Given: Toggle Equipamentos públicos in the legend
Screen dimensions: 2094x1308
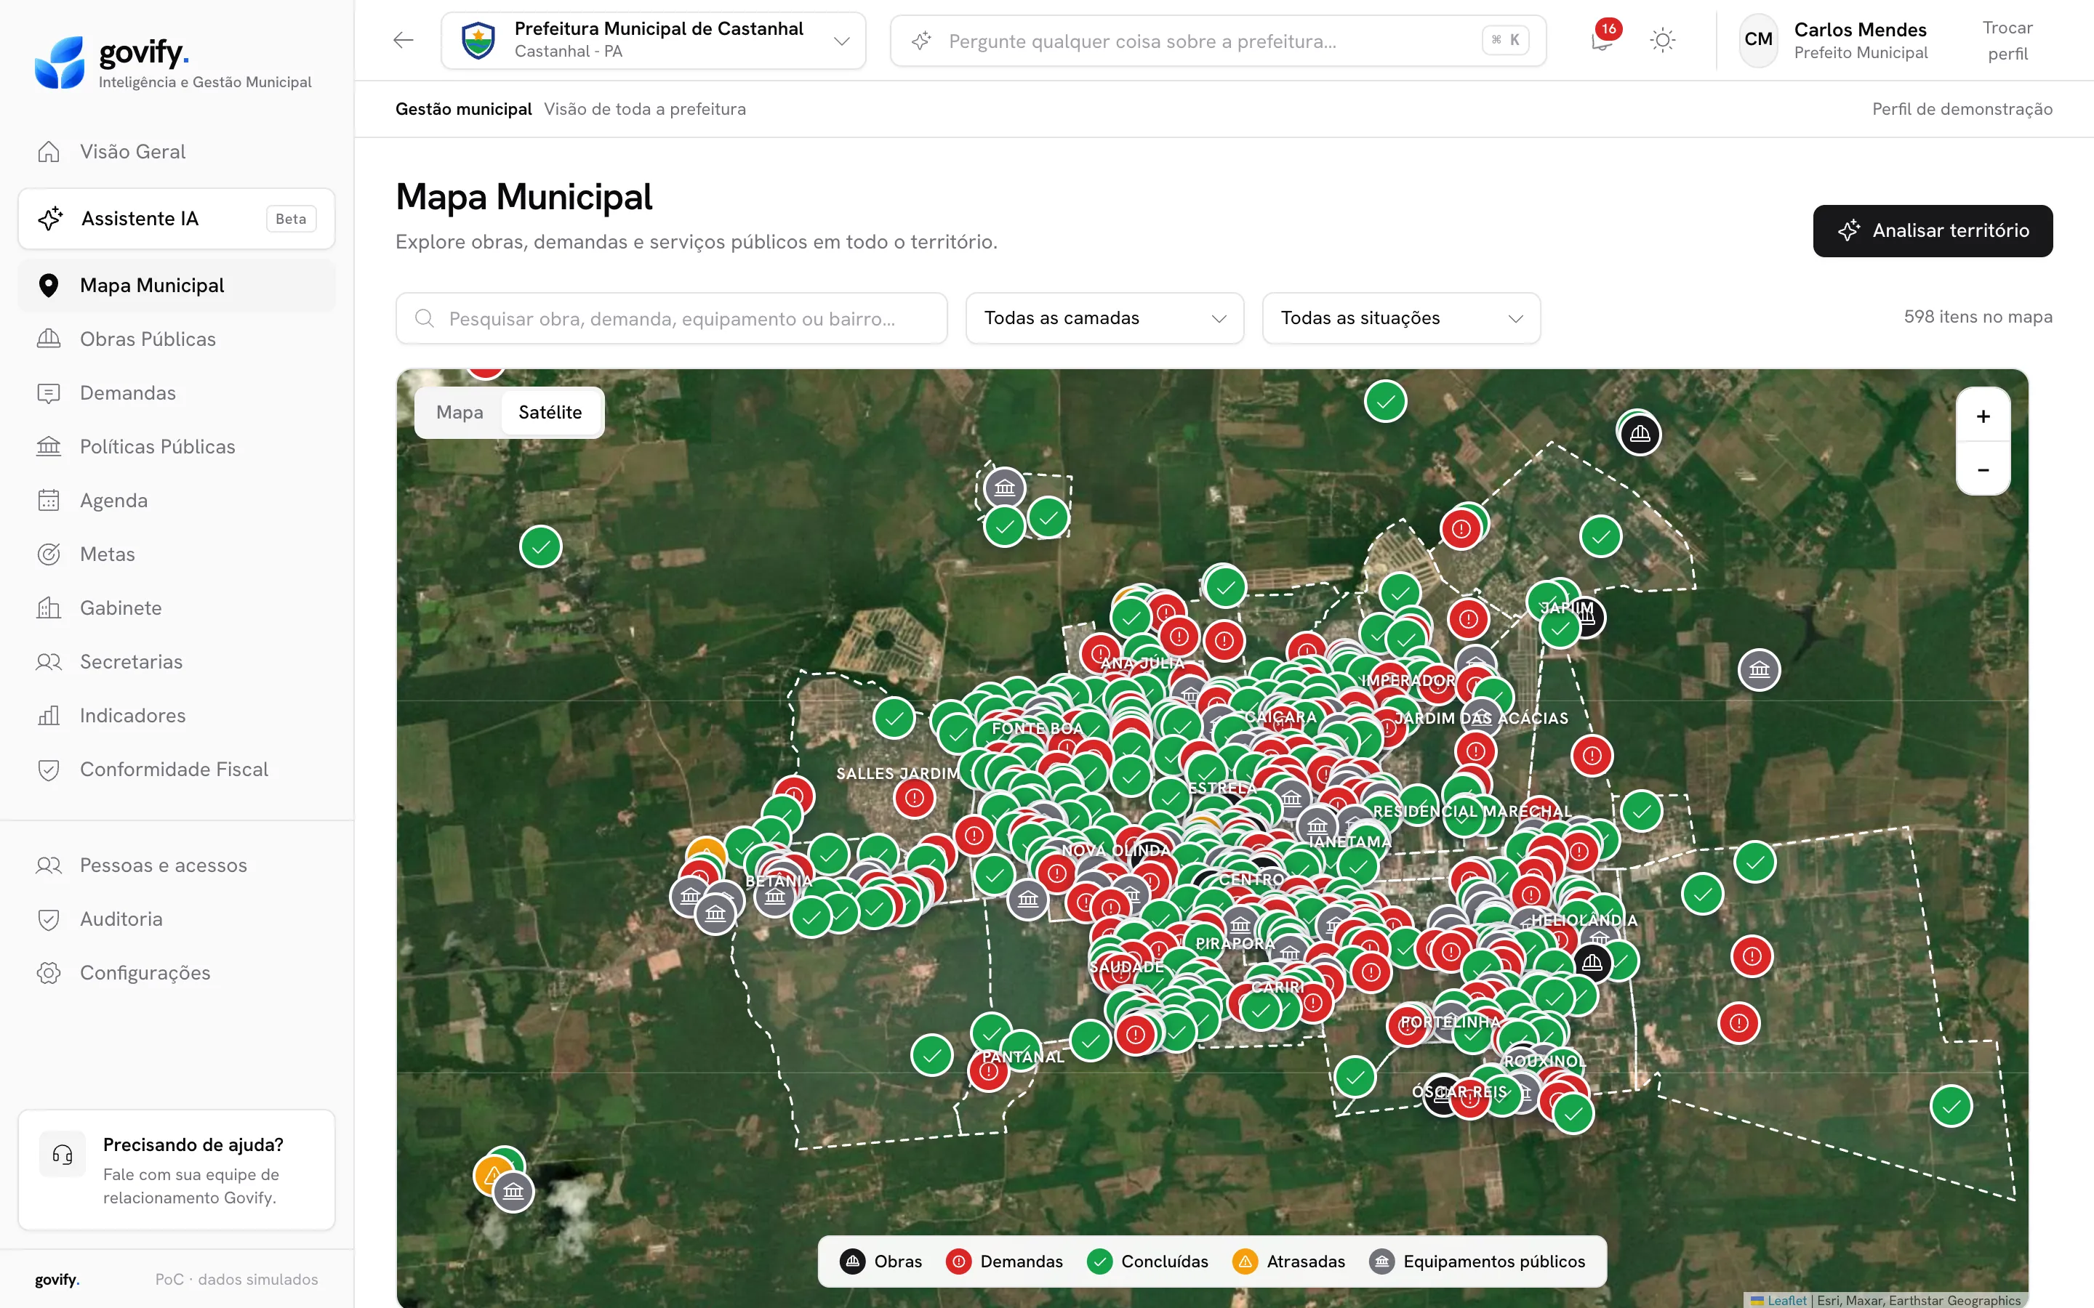Looking at the screenshot, I should 1477,1261.
